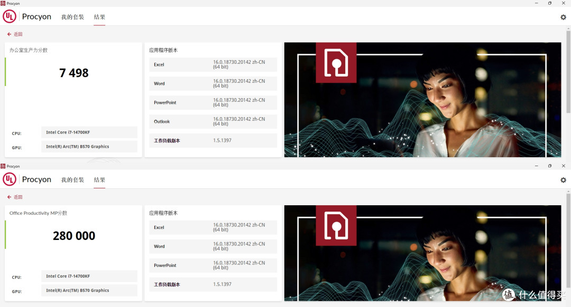Select Word version row in top window

[213, 83]
